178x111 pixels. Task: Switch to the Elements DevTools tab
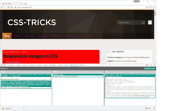(x=11, y=65)
